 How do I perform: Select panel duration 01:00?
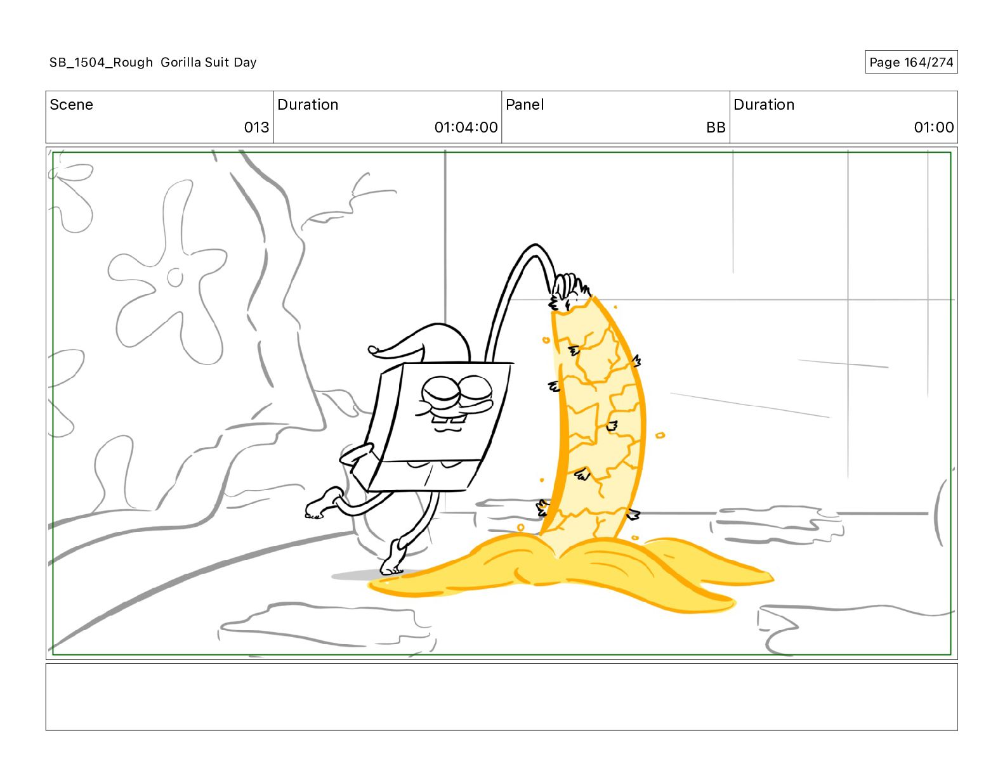coord(933,127)
